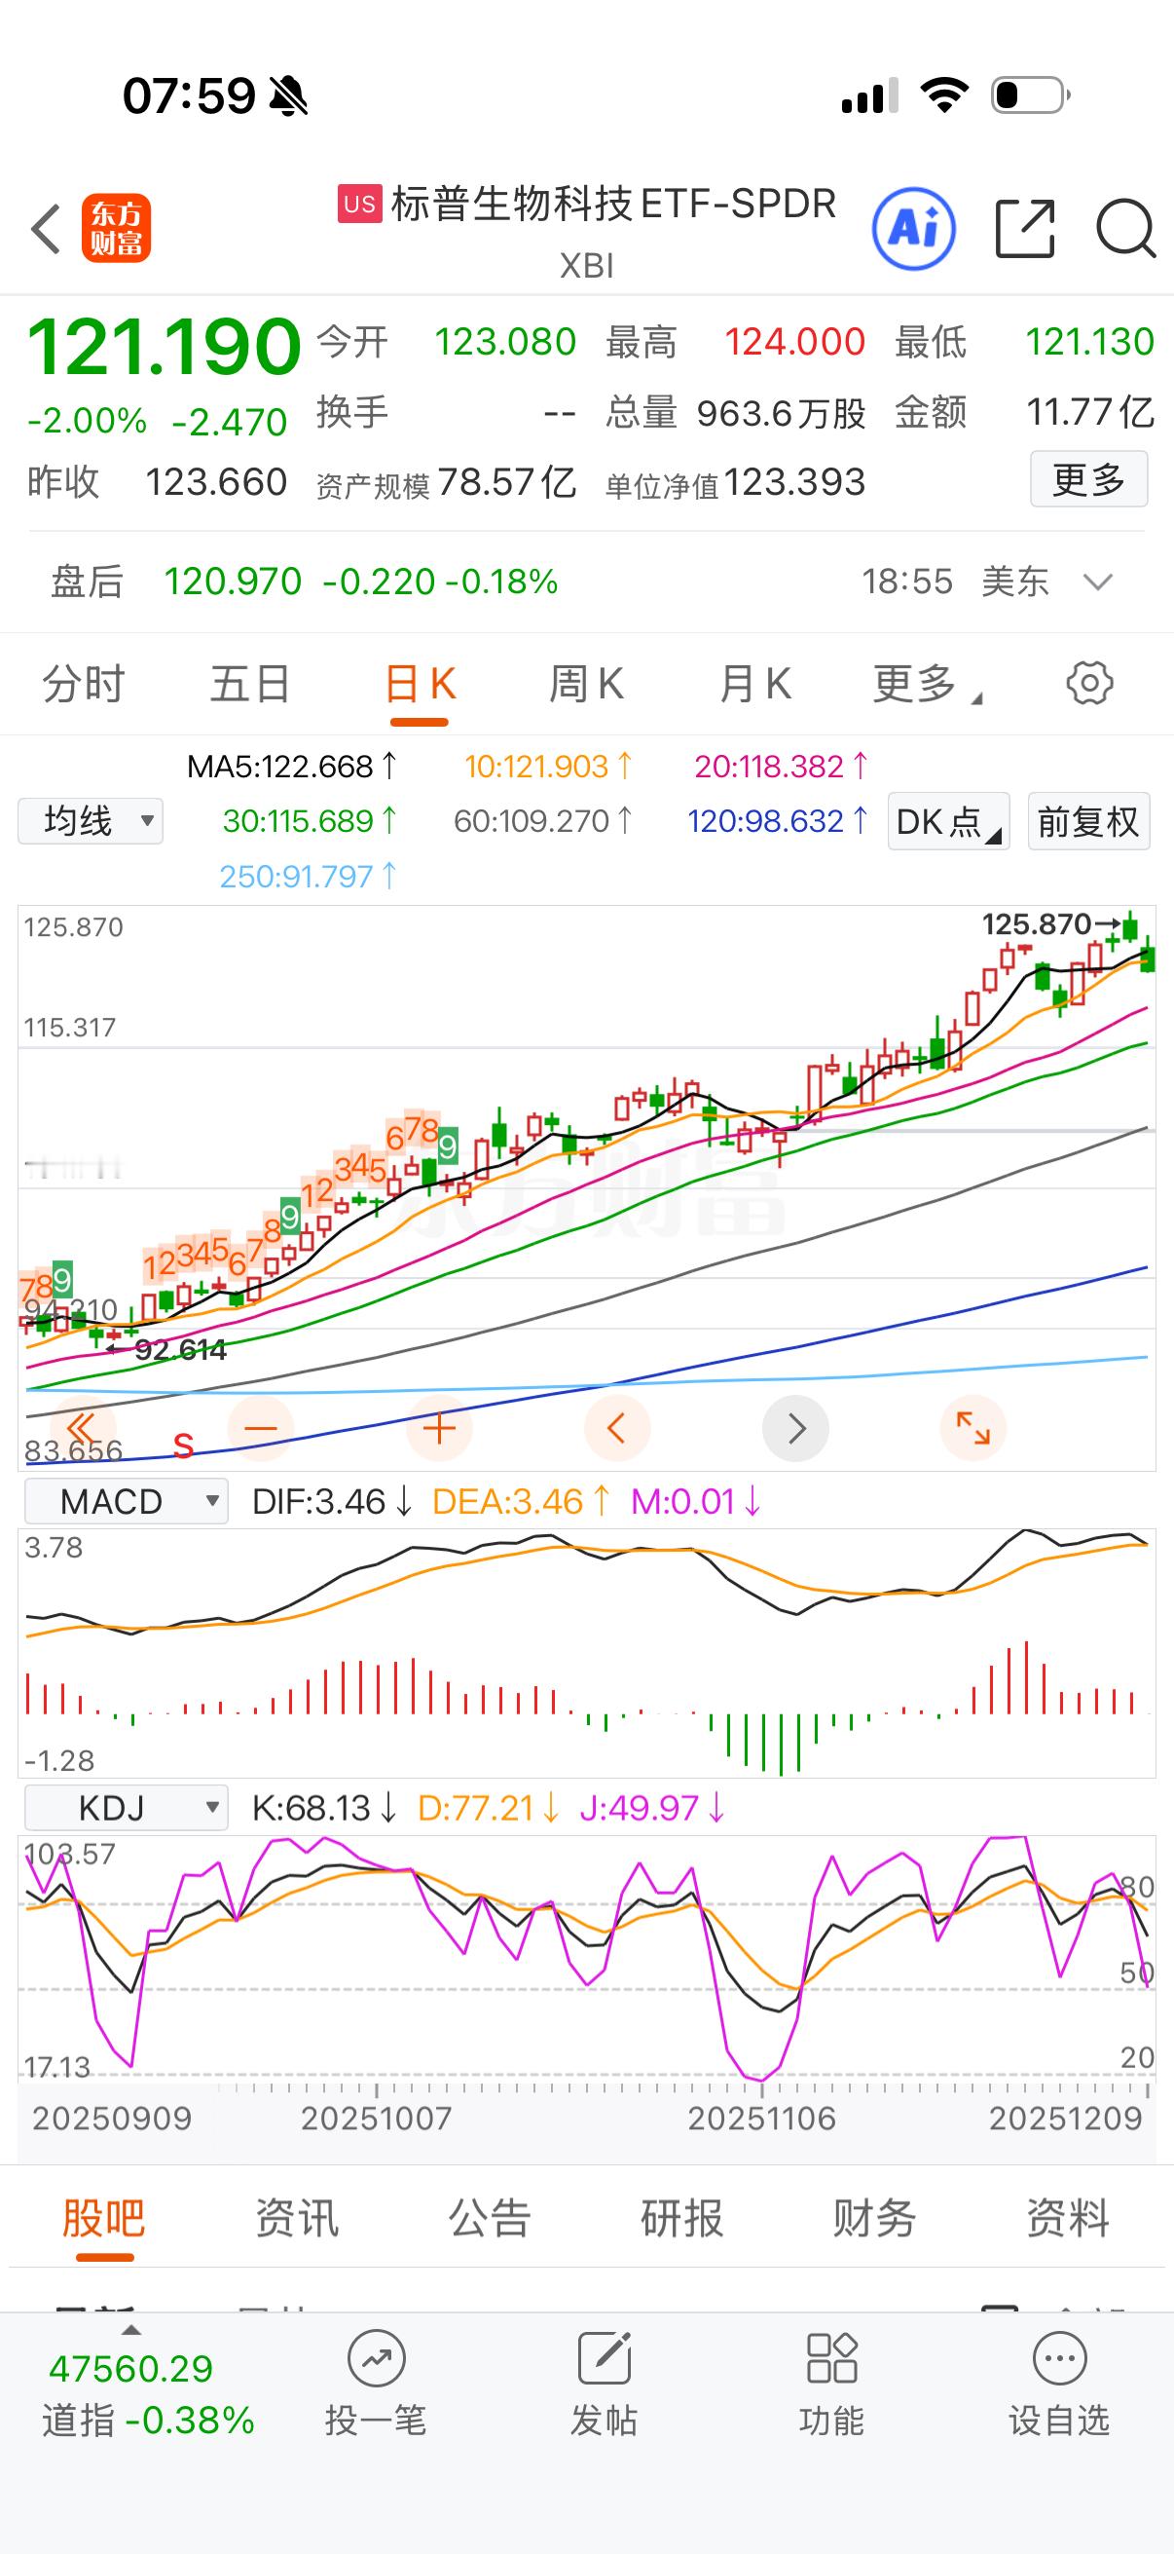The width and height of the screenshot is (1174, 2554).
Task: Tap the 20251209 date marker
Action: (x=1066, y=2119)
